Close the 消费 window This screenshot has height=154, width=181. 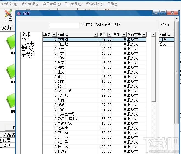pyautogui.click(x=172, y=13)
